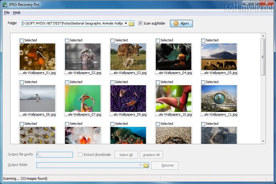The height and width of the screenshot is (184, 276).
Task: Check Selected box for Wallpapers_07.jpg
Action: pyautogui.click(x=67, y=82)
